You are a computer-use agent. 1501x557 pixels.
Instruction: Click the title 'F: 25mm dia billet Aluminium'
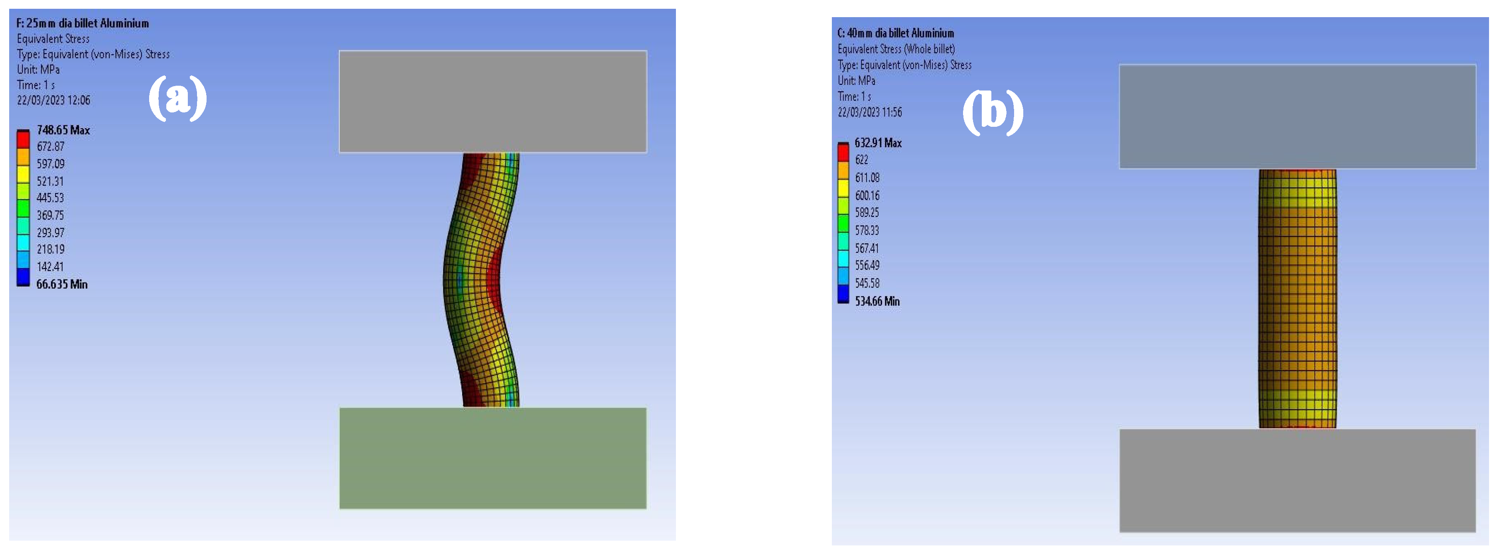coord(82,23)
